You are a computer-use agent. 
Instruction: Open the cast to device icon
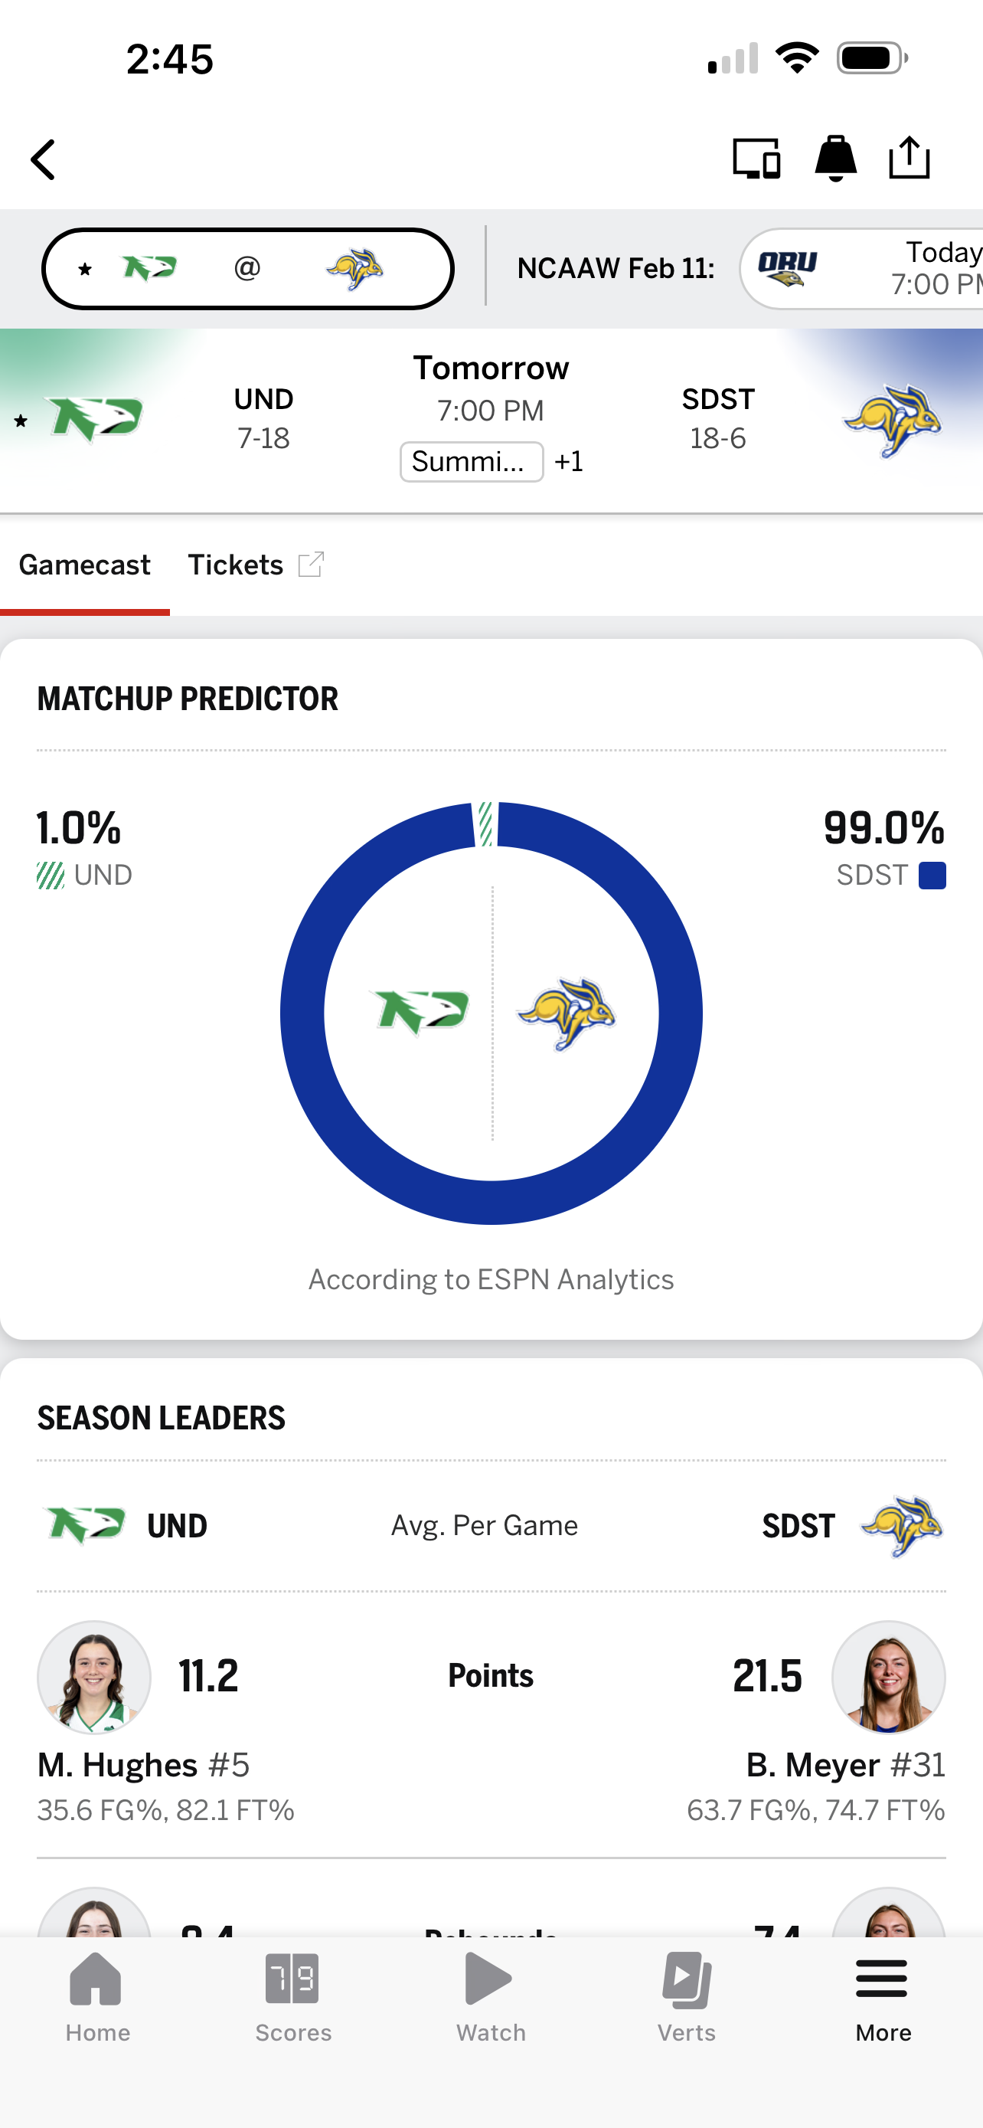click(x=756, y=158)
